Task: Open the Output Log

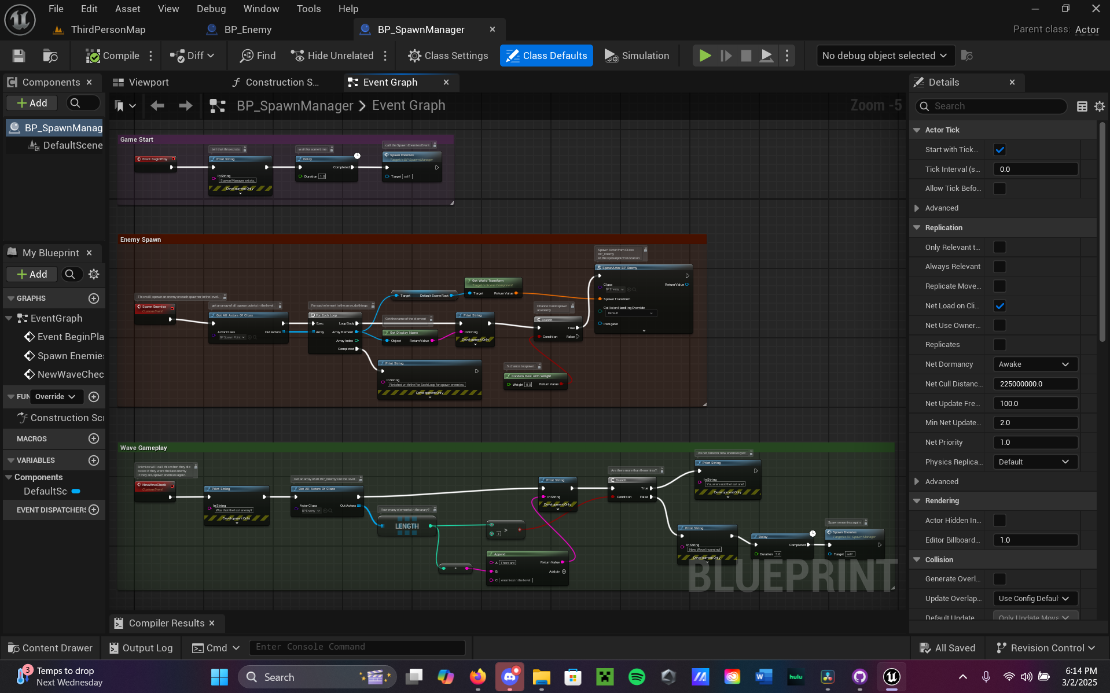Action: (141, 648)
